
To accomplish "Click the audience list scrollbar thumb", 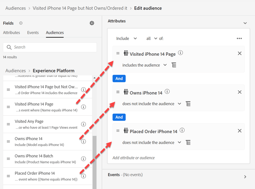I will point(95,162).
